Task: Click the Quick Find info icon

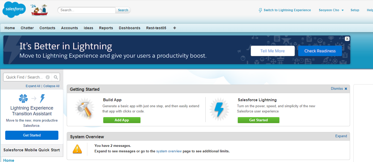Action: click(x=48, y=77)
